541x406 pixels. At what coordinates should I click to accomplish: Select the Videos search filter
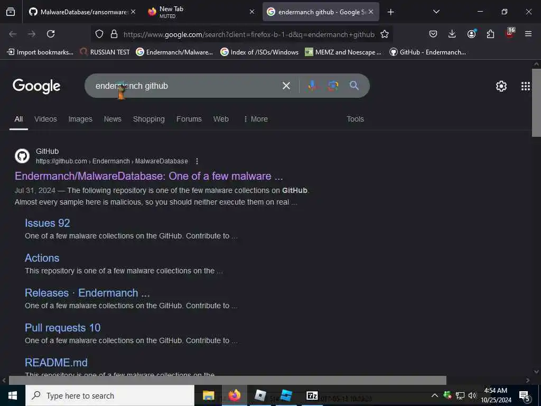click(x=45, y=119)
